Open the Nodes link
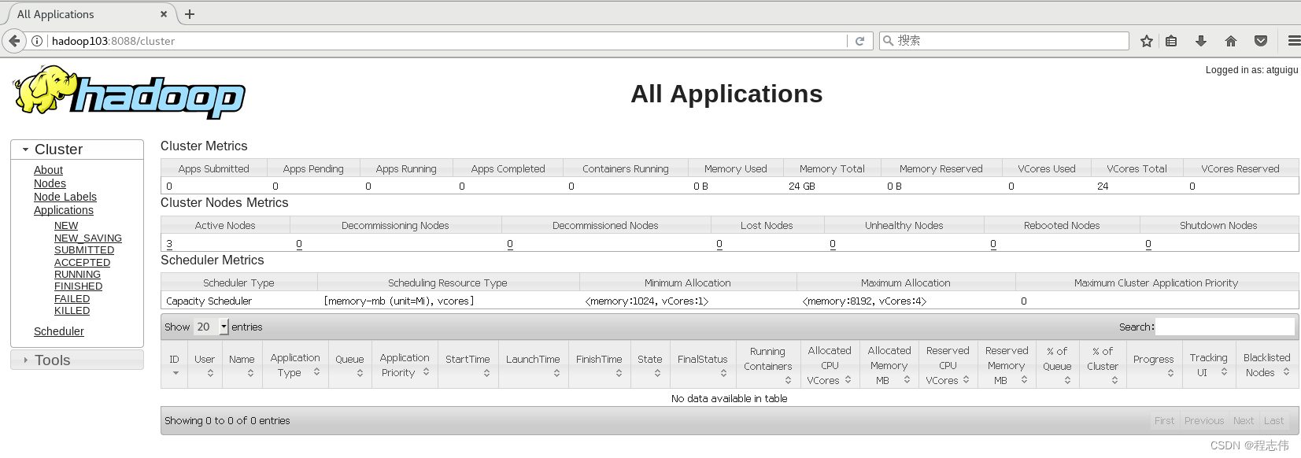Viewport: 1301px width, 458px height. (x=50, y=183)
